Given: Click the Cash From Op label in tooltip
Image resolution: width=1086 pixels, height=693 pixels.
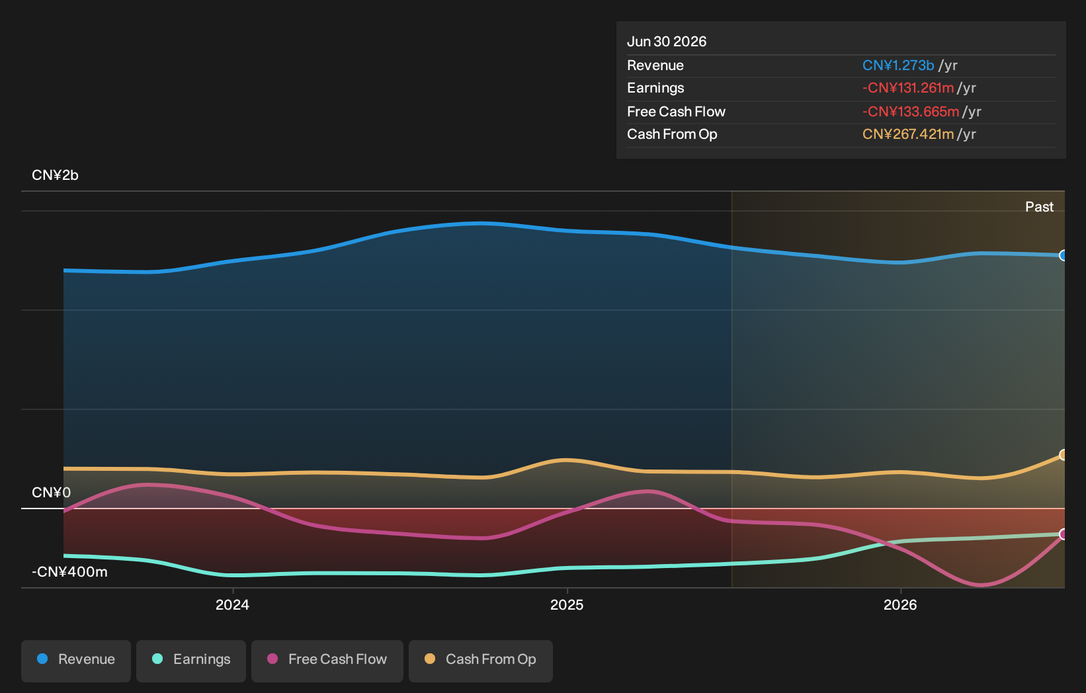Looking at the screenshot, I should (x=672, y=134).
